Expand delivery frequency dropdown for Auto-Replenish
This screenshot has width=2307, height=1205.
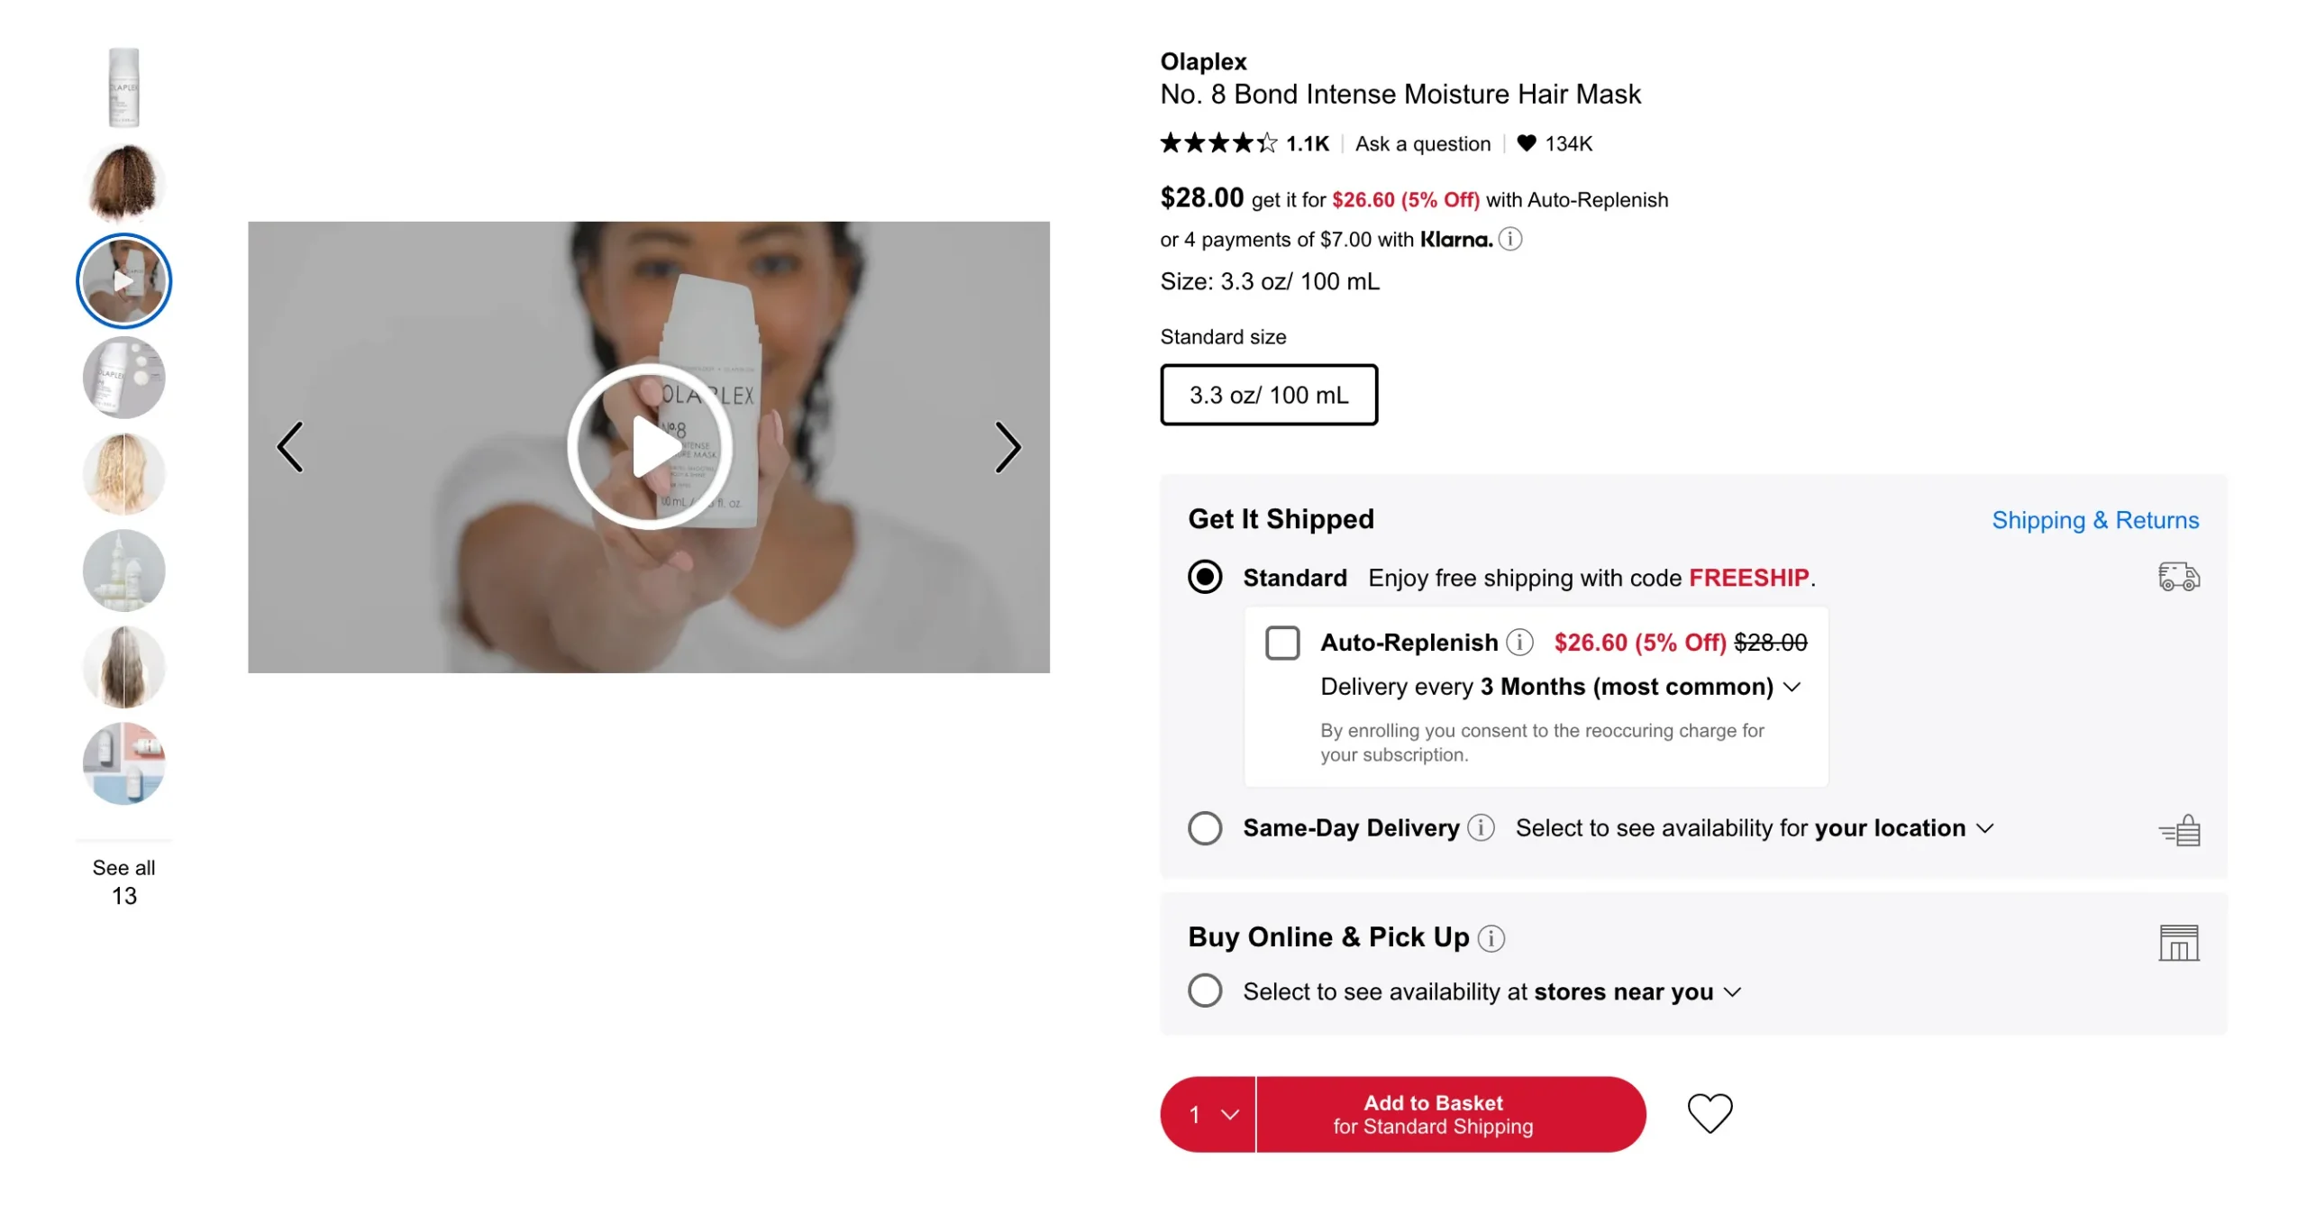(x=1792, y=687)
